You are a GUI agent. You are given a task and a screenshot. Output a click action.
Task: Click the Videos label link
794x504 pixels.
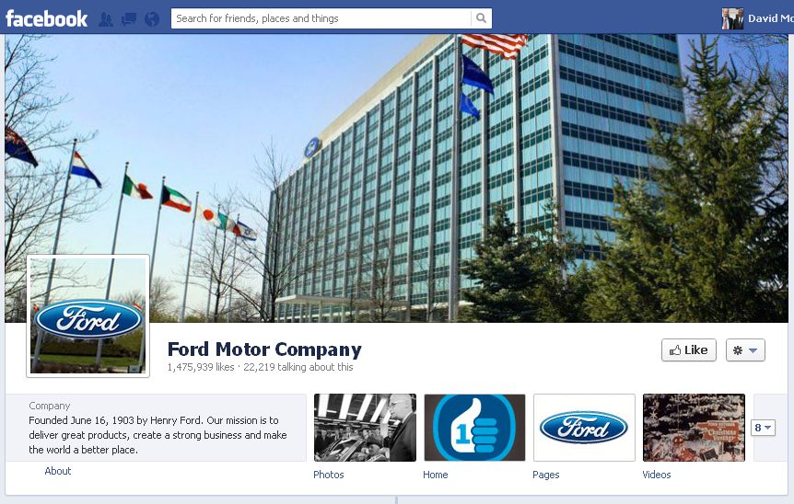[656, 475]
